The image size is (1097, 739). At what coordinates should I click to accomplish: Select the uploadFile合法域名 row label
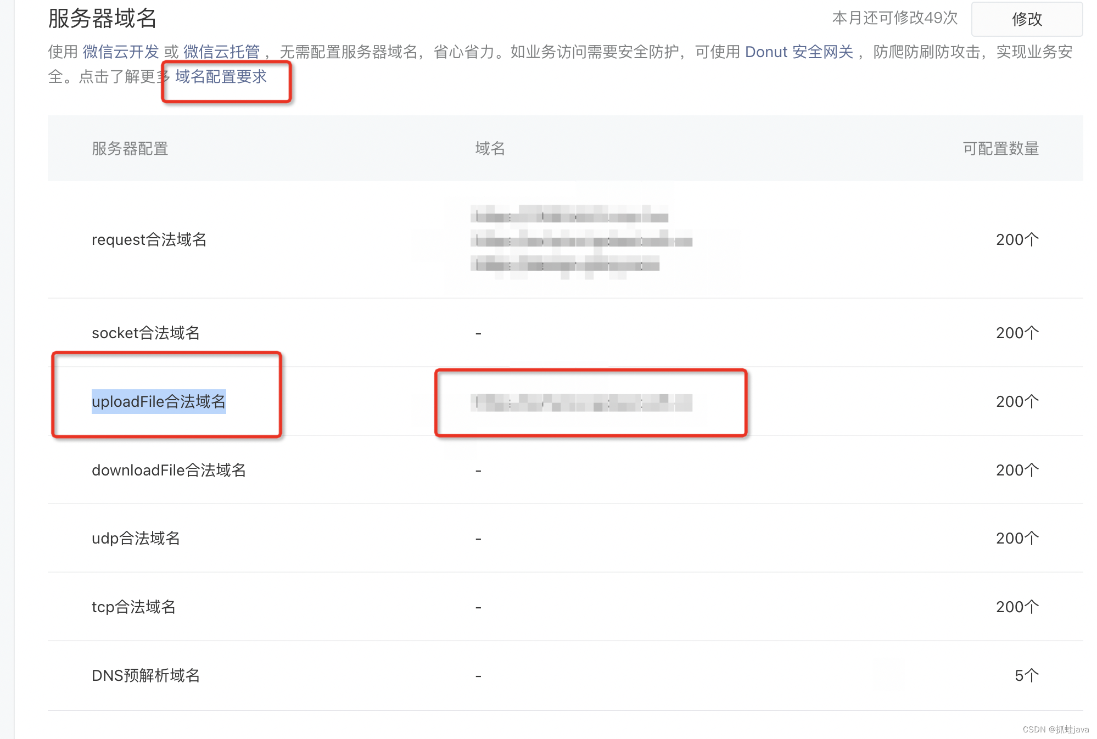(x=159, y=402)
